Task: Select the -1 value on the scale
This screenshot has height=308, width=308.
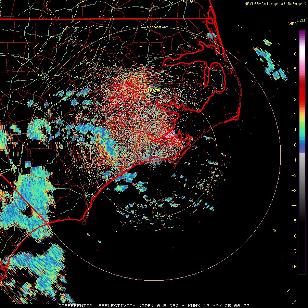Action: coord(294,160)
